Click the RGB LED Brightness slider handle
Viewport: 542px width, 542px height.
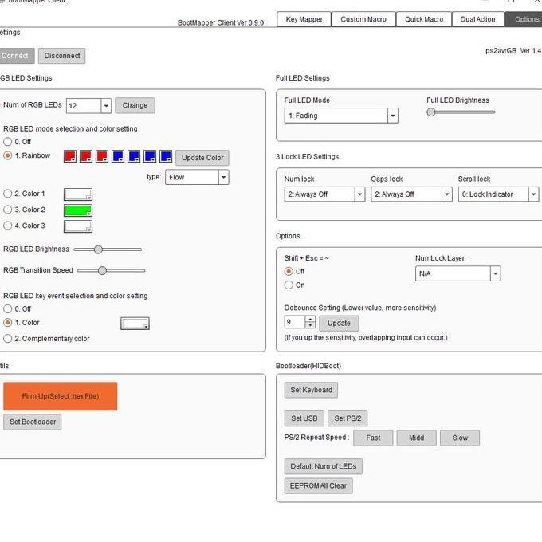99,249
